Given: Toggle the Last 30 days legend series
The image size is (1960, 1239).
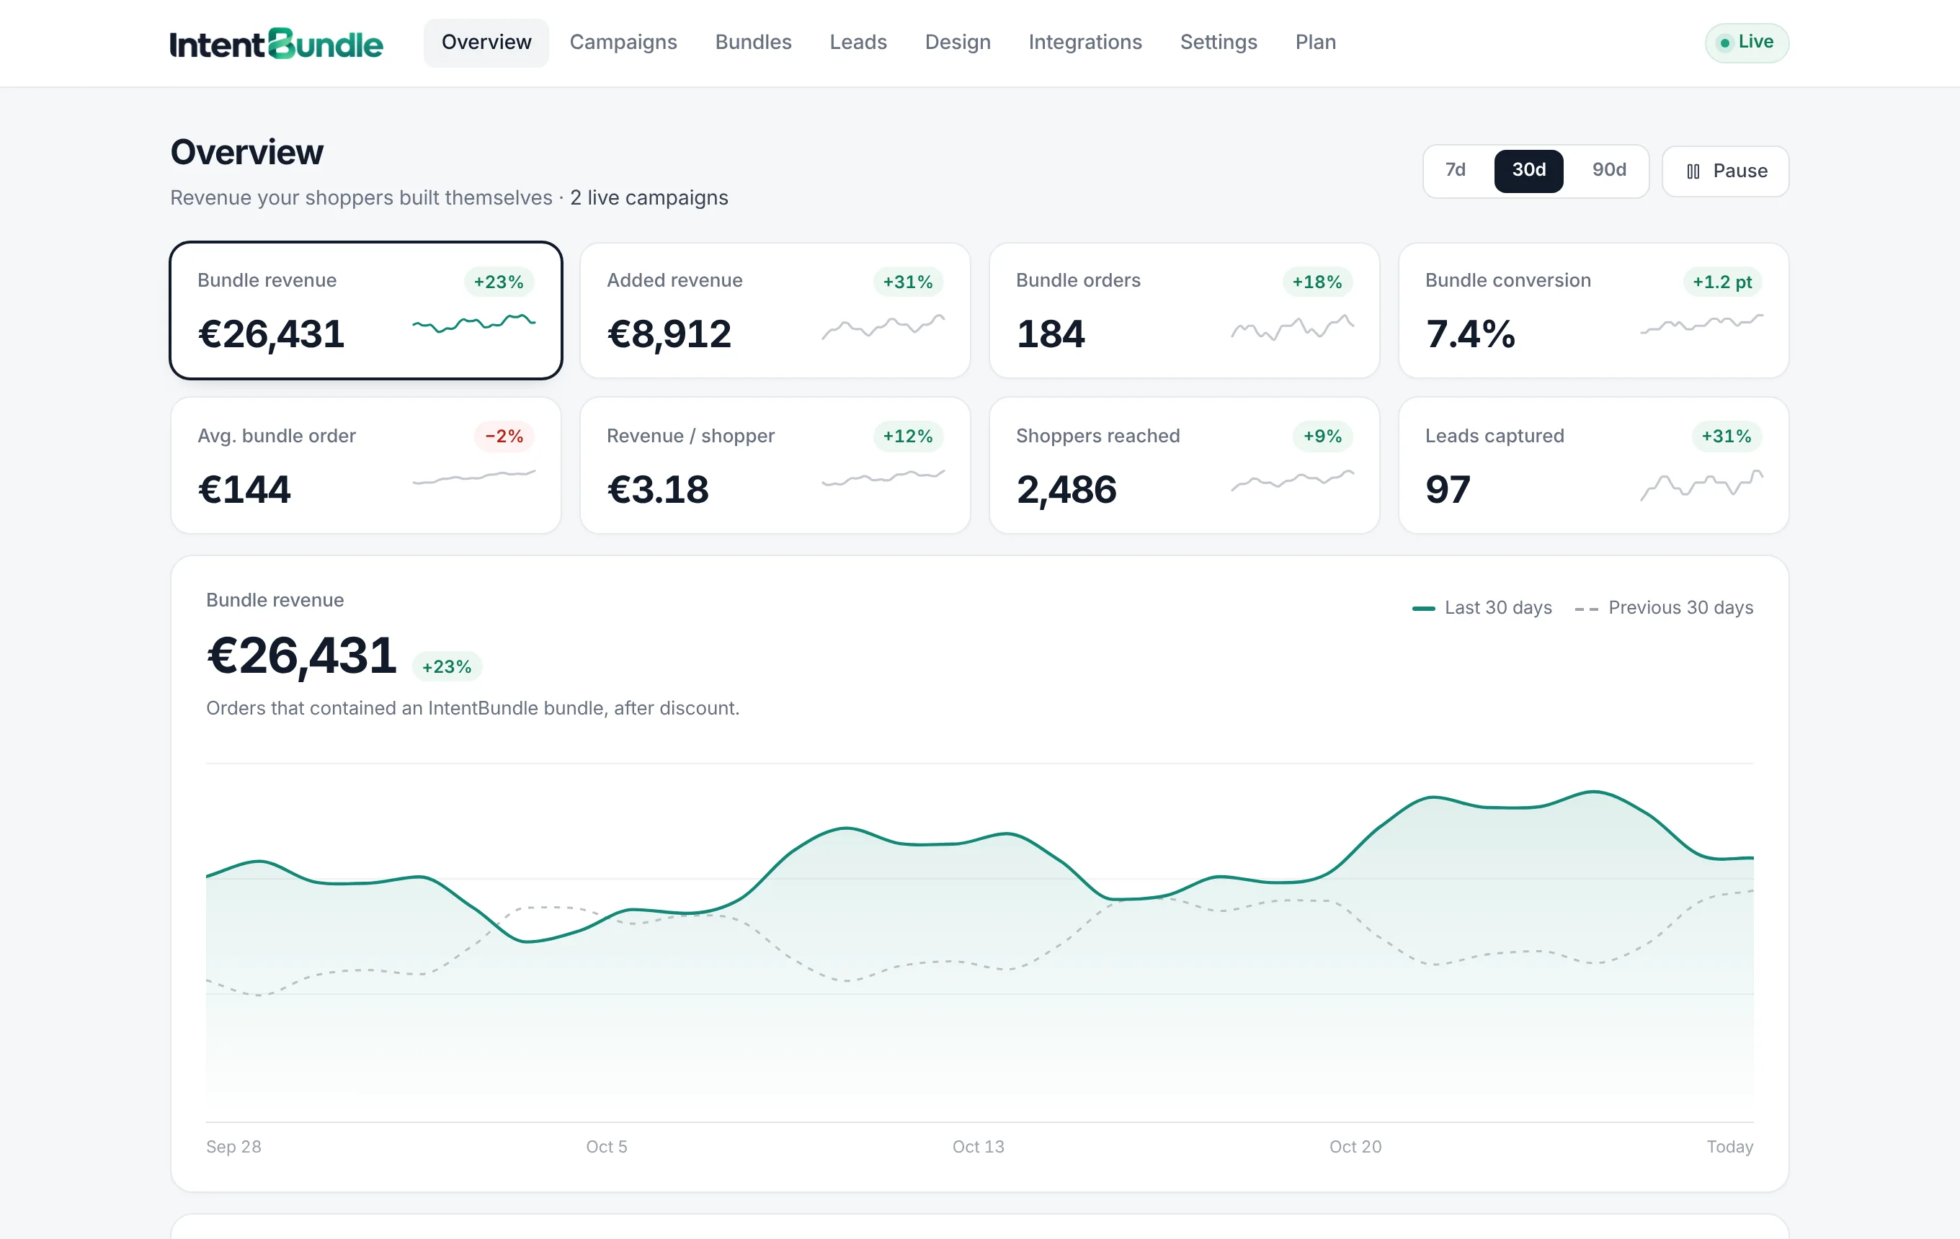Looking at the screenshot, I should 1482,608.
